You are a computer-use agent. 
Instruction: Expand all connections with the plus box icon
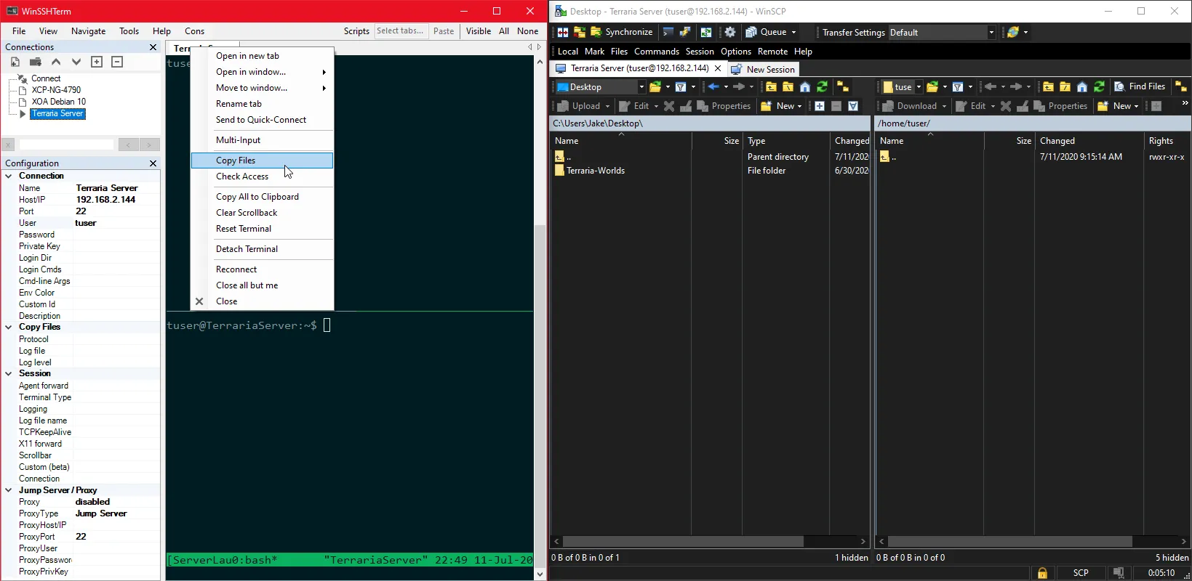tap(96, 62)
